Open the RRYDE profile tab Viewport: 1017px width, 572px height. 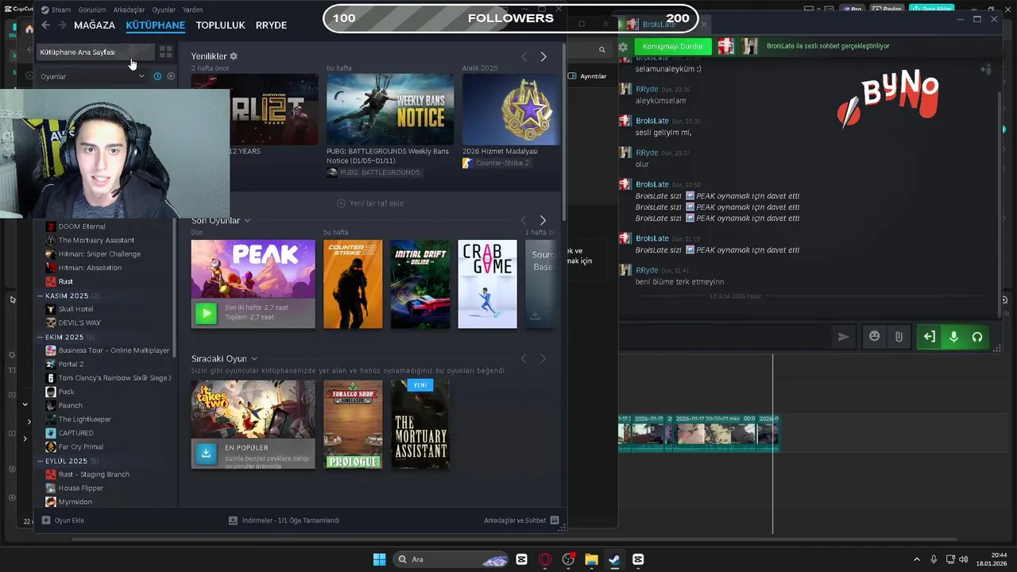[271, 25]
